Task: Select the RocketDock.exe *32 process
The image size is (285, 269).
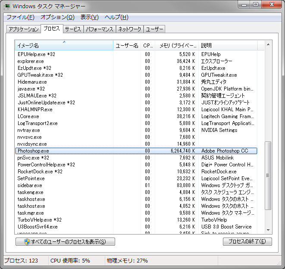Action: pos(136,172)
